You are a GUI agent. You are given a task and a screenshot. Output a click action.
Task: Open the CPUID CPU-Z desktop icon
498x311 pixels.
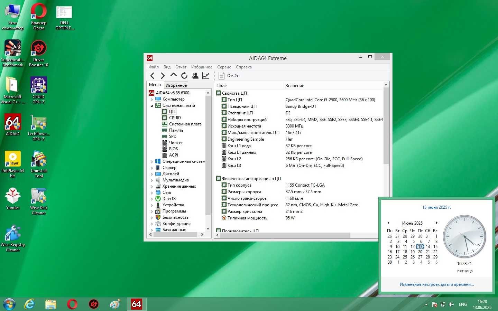pyautogui.click(x=38, y=91)
